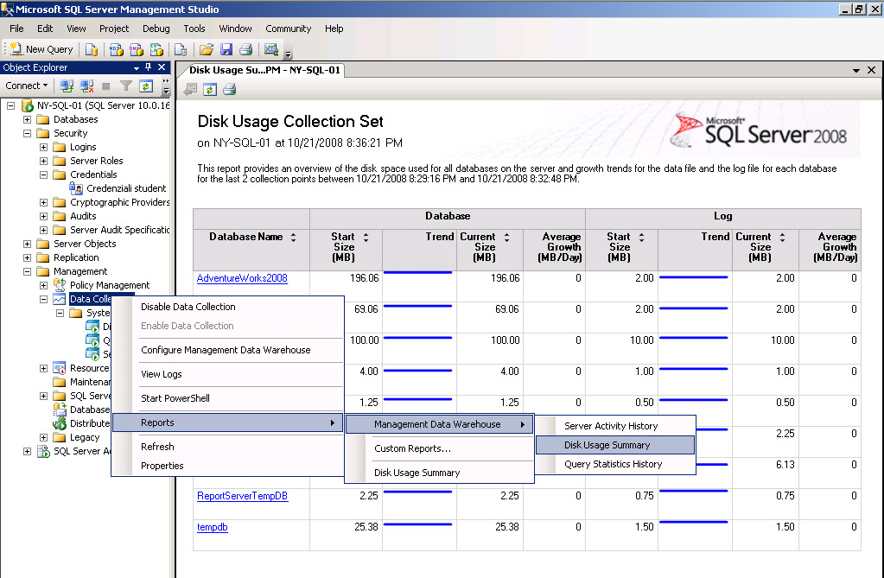Open the Tools menu
Screen dimensions: 884x578
(194, 29)
